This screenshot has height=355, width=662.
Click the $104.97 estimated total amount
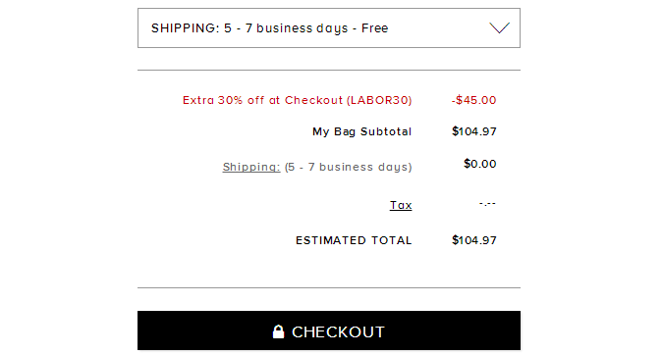pyautogui.click(x=474, y=240)
